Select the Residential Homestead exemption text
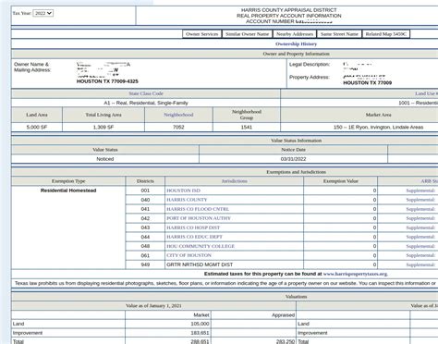 coord(68,190)
